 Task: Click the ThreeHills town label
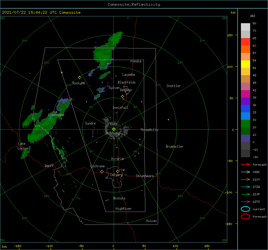149,130
